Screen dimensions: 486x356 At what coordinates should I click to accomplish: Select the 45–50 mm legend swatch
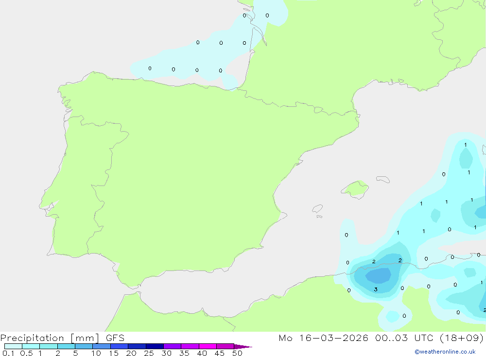[226, 346]
